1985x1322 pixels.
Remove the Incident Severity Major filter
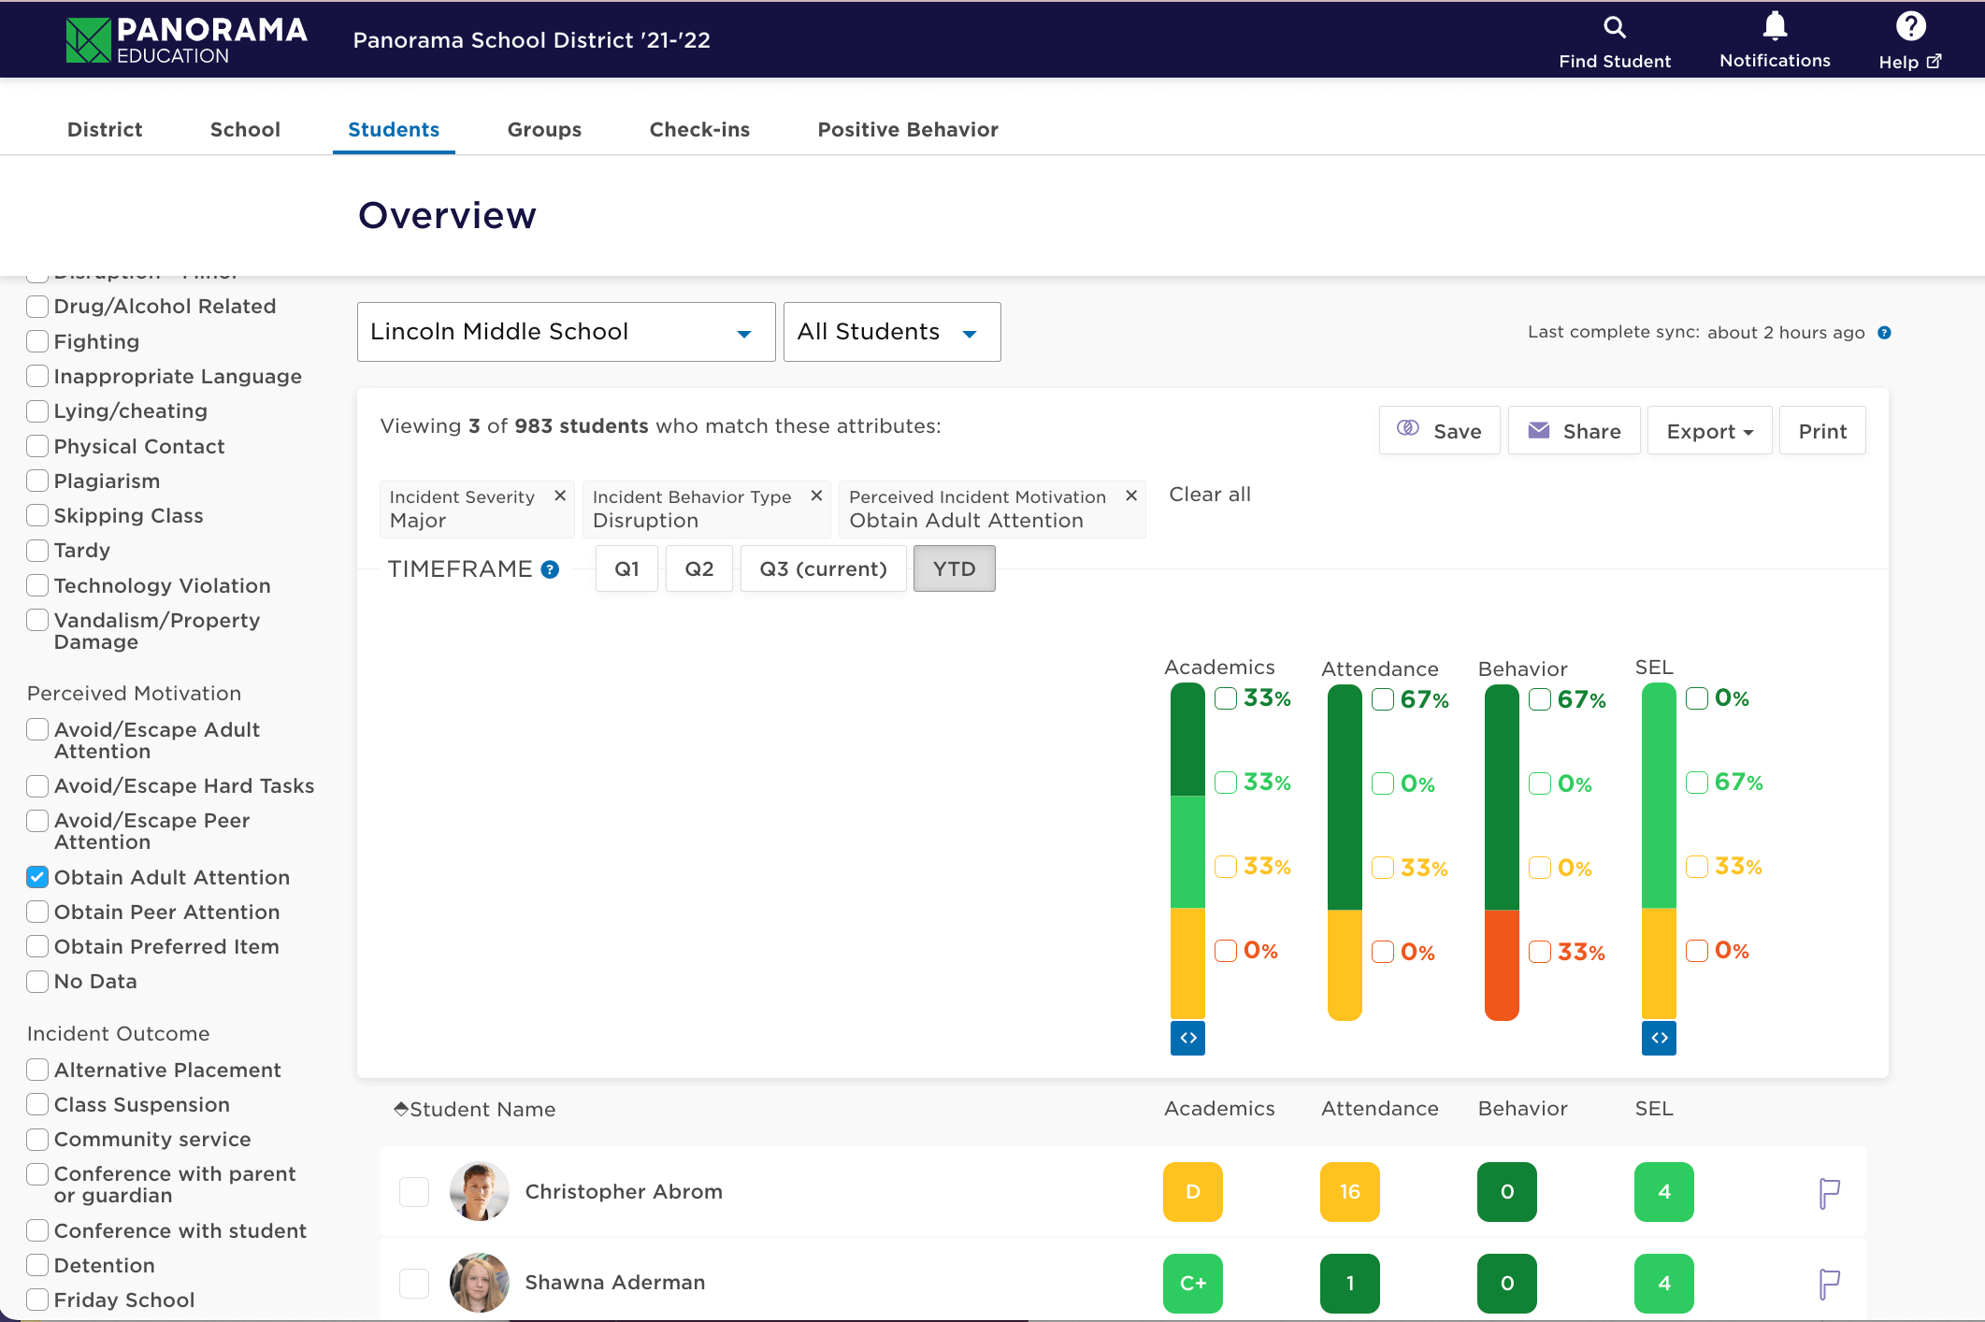pos(559,496)
